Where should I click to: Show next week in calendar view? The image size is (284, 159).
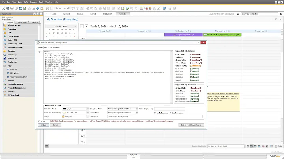tap(86, 26)
